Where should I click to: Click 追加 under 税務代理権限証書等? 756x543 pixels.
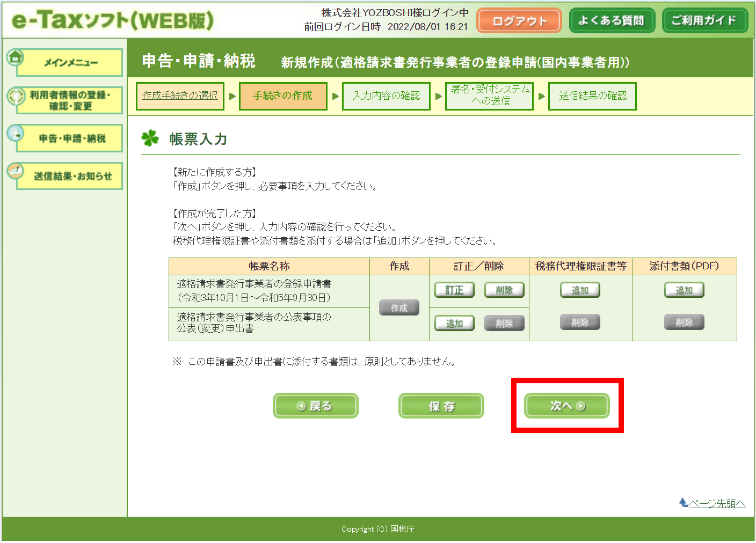tap(580, 290)
